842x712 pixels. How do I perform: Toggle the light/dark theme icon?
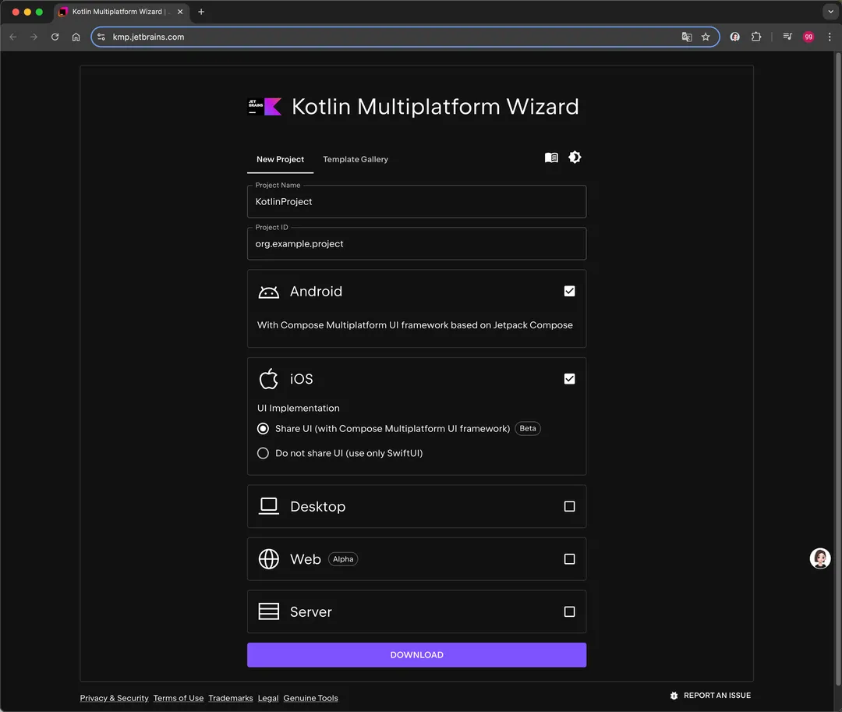pyautogui.click(x=575, y=158)
